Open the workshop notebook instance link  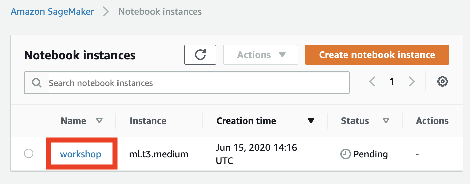point(81,154)
